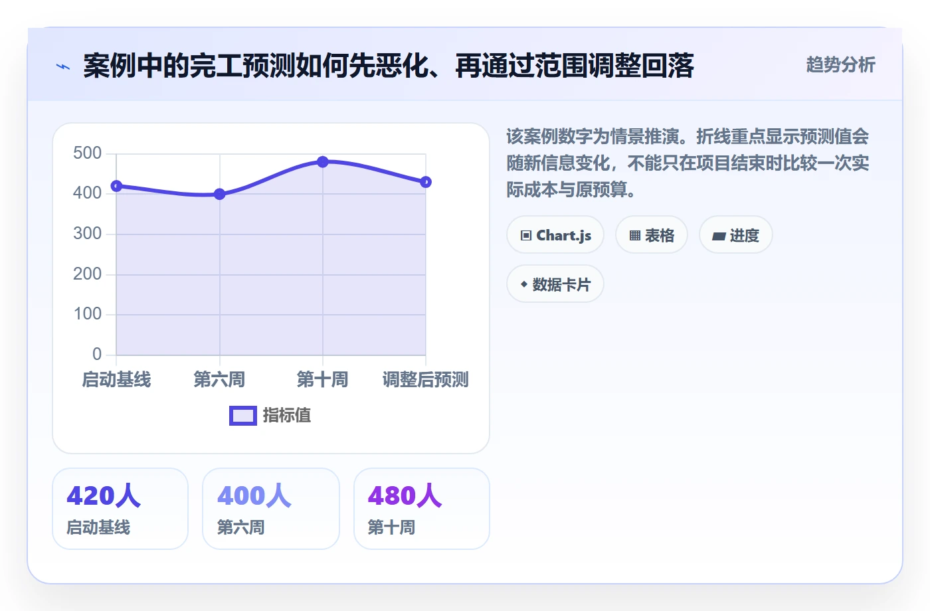The width and height of the screenshot is (930, 611).
Task: Click the lightning bolt icon beside the title
Action: [63, 66]
